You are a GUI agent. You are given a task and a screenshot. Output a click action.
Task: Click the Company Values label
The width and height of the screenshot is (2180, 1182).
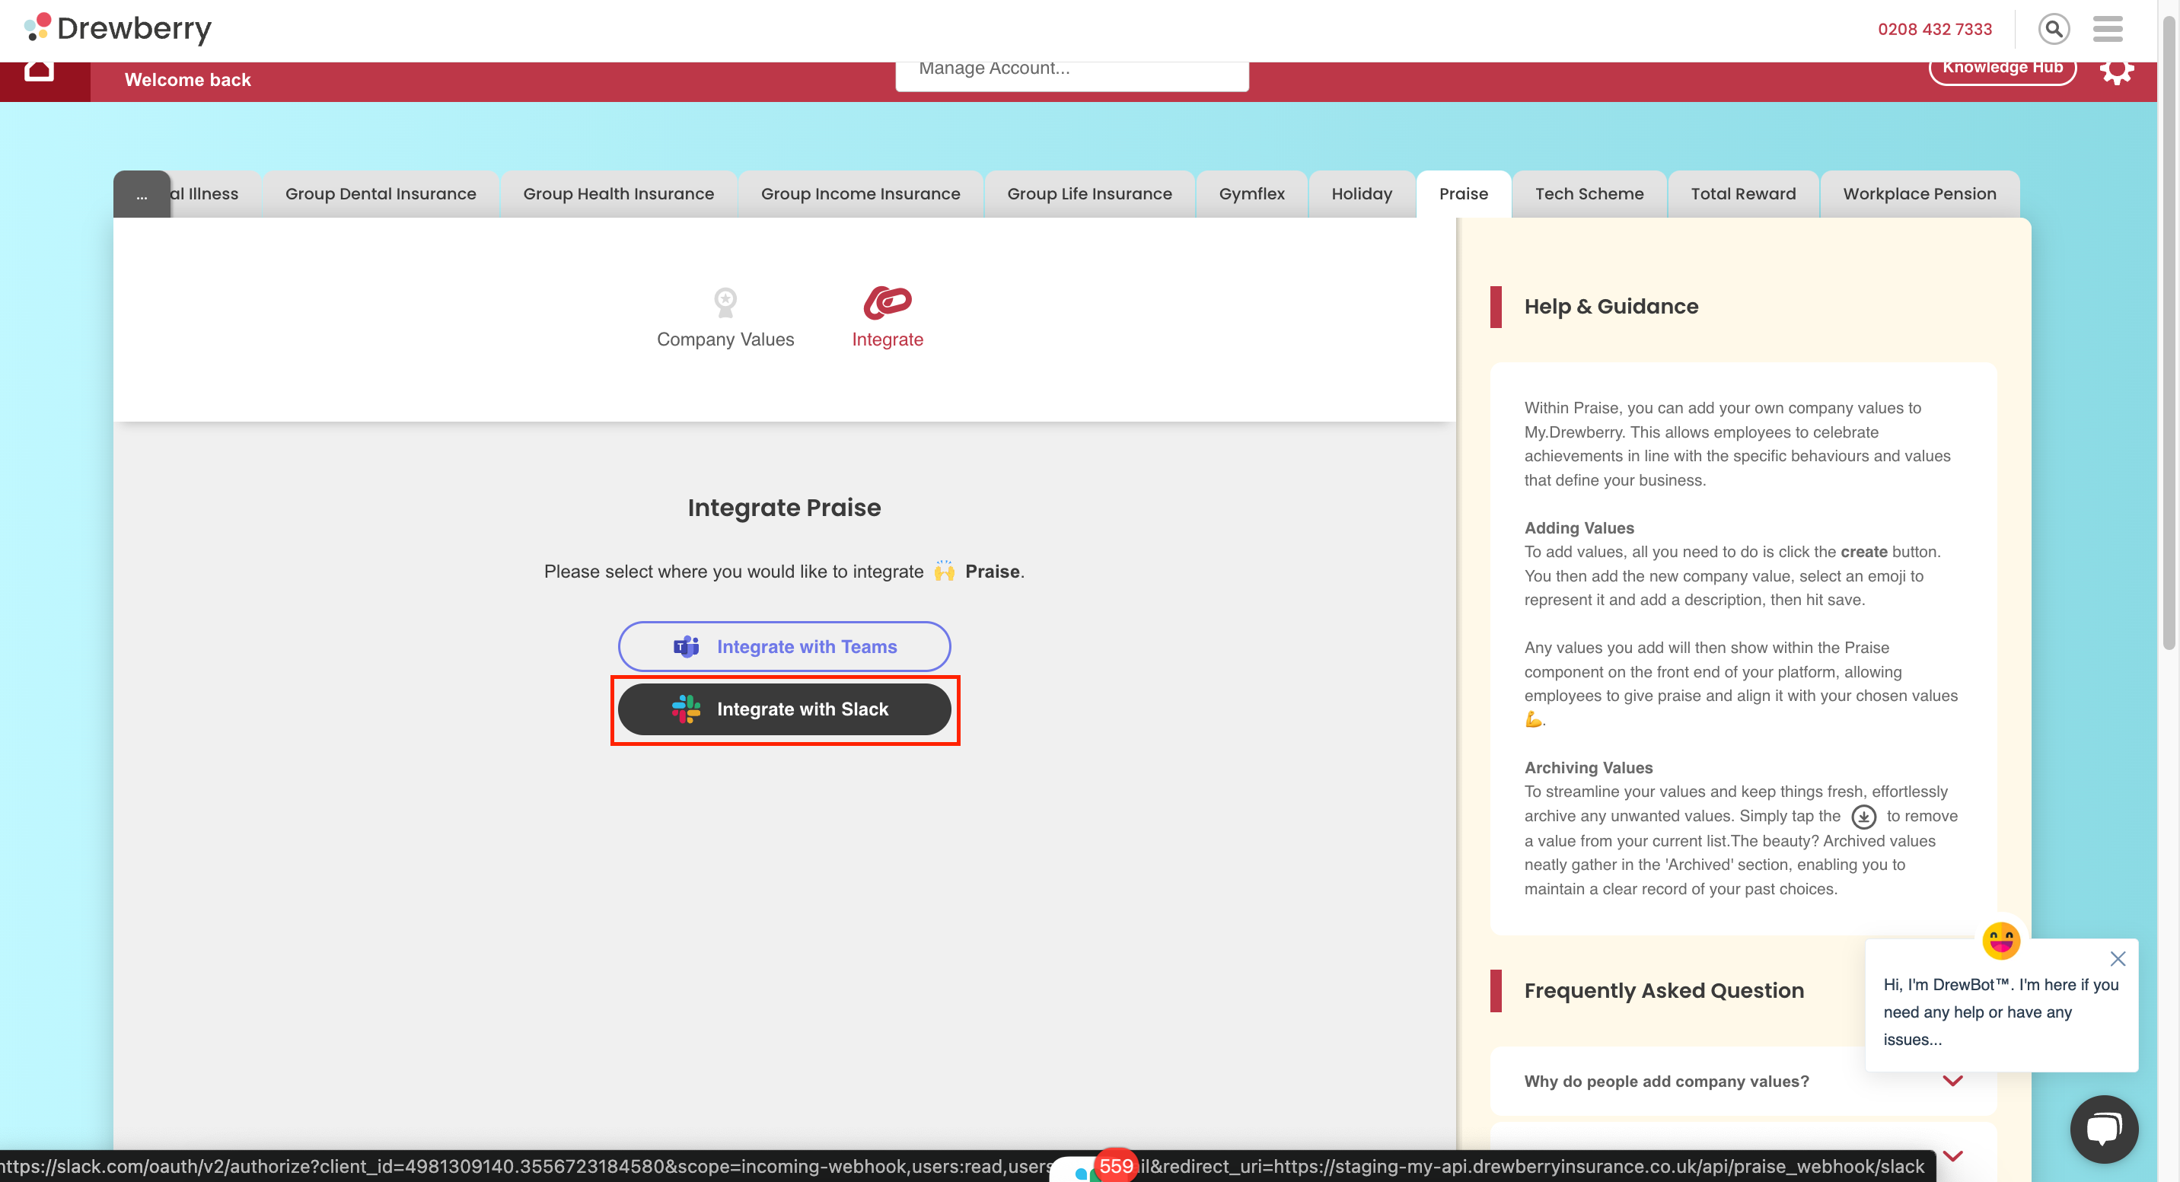[725, 339]
